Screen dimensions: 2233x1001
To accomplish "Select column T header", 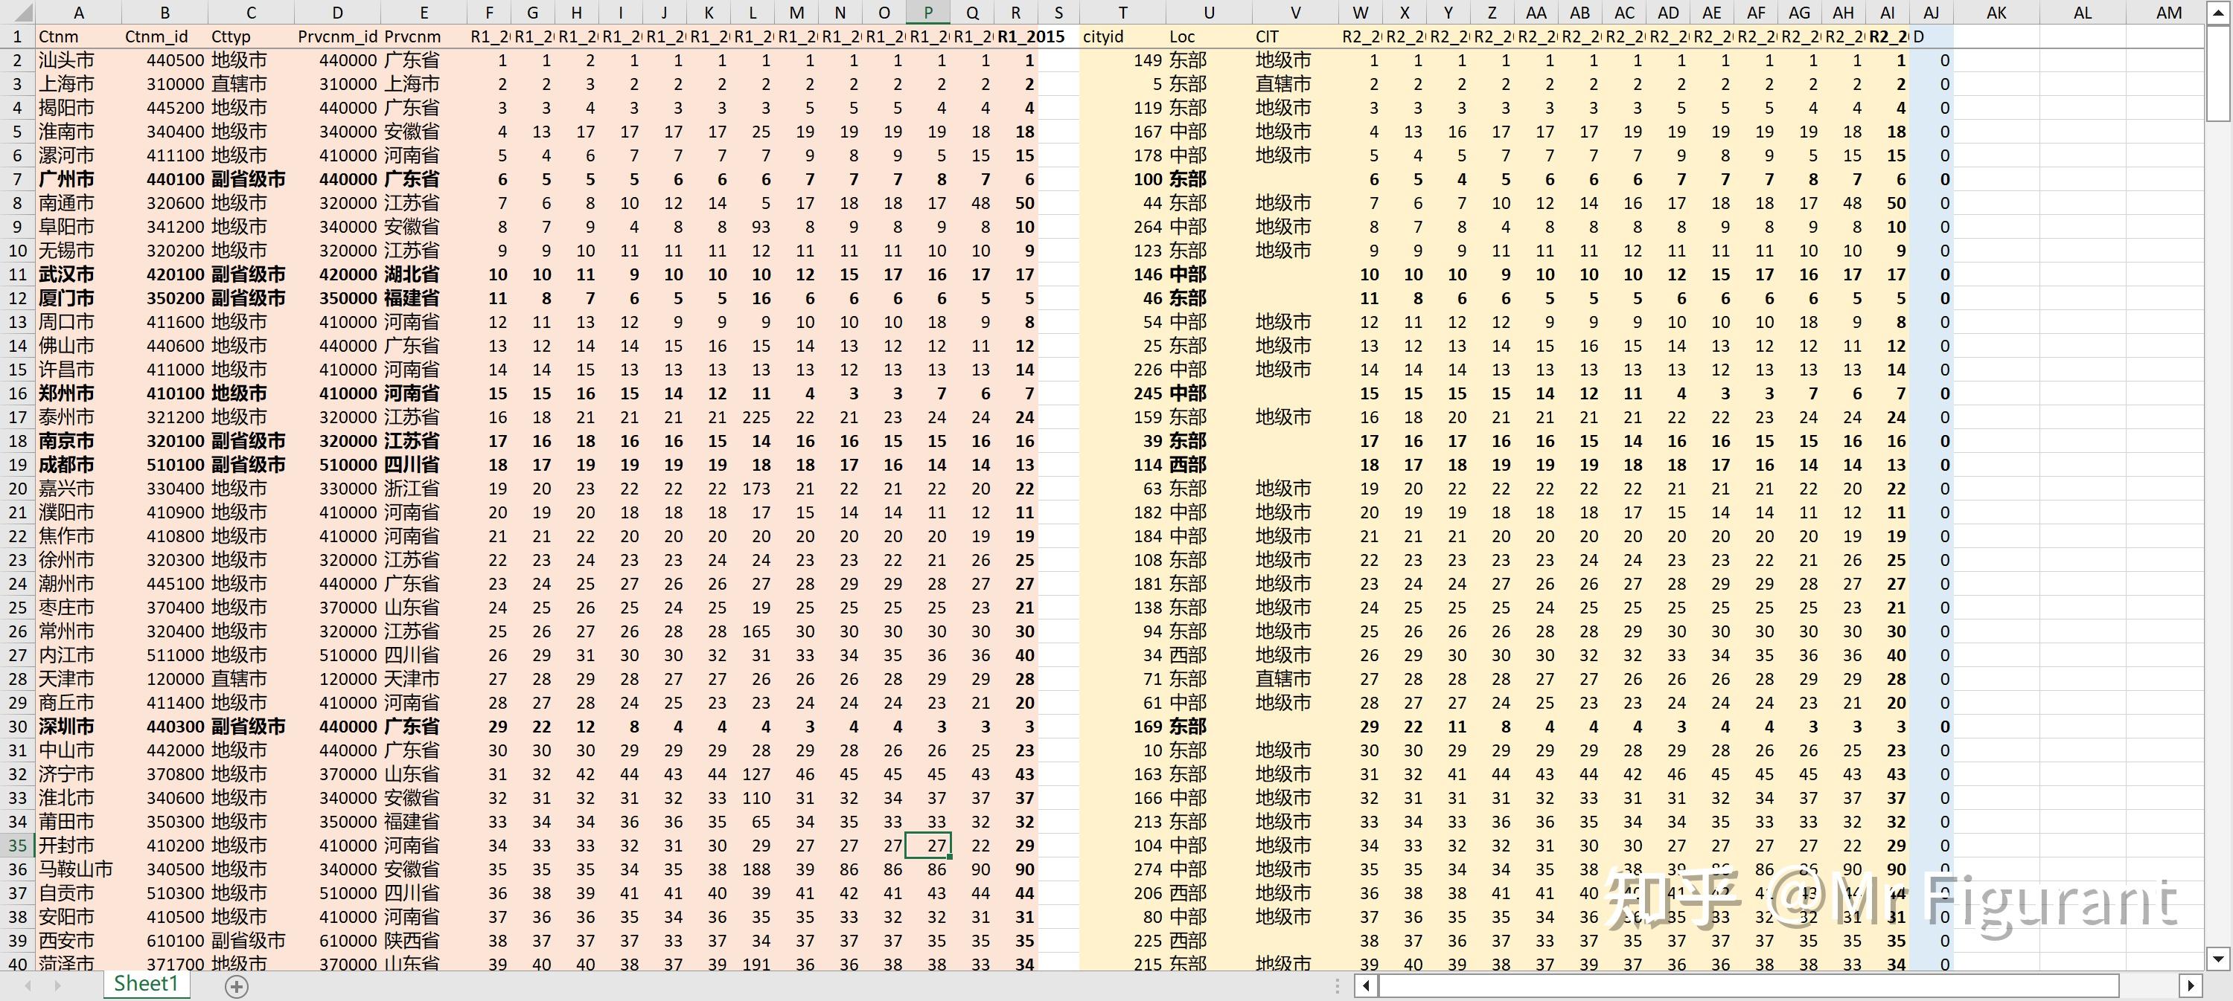I will tap(1122, 12).
